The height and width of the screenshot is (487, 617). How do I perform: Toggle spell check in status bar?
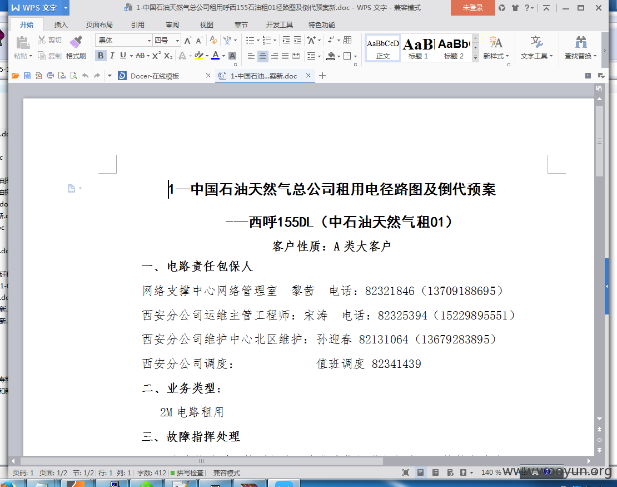pos(187,473)
